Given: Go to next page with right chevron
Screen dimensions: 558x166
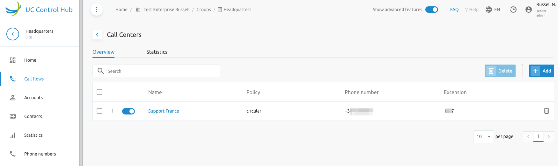Looking at the screenshot, I should 549,136.
